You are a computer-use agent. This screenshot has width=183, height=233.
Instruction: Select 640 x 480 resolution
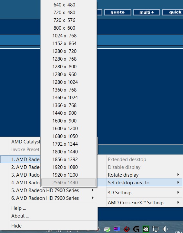[x=69, y=5]
